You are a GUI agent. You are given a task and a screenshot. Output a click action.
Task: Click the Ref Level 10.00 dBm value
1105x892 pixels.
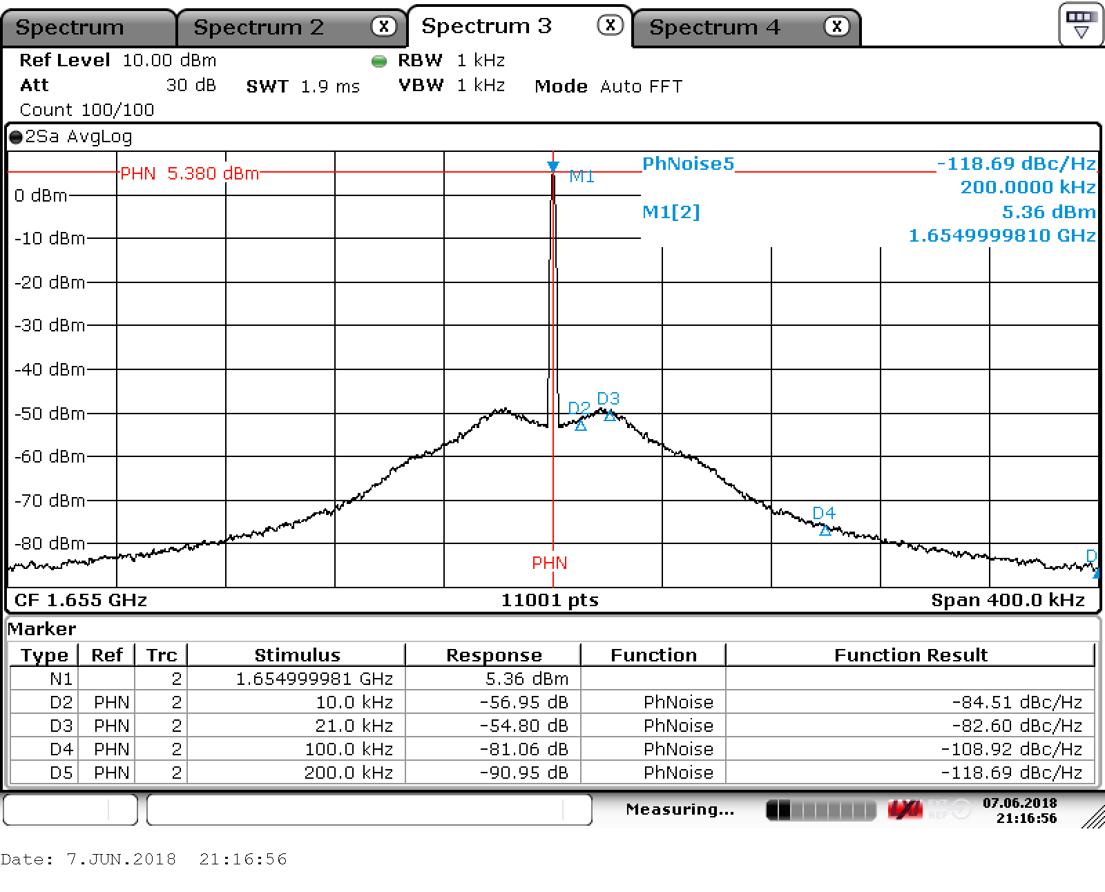169,61
